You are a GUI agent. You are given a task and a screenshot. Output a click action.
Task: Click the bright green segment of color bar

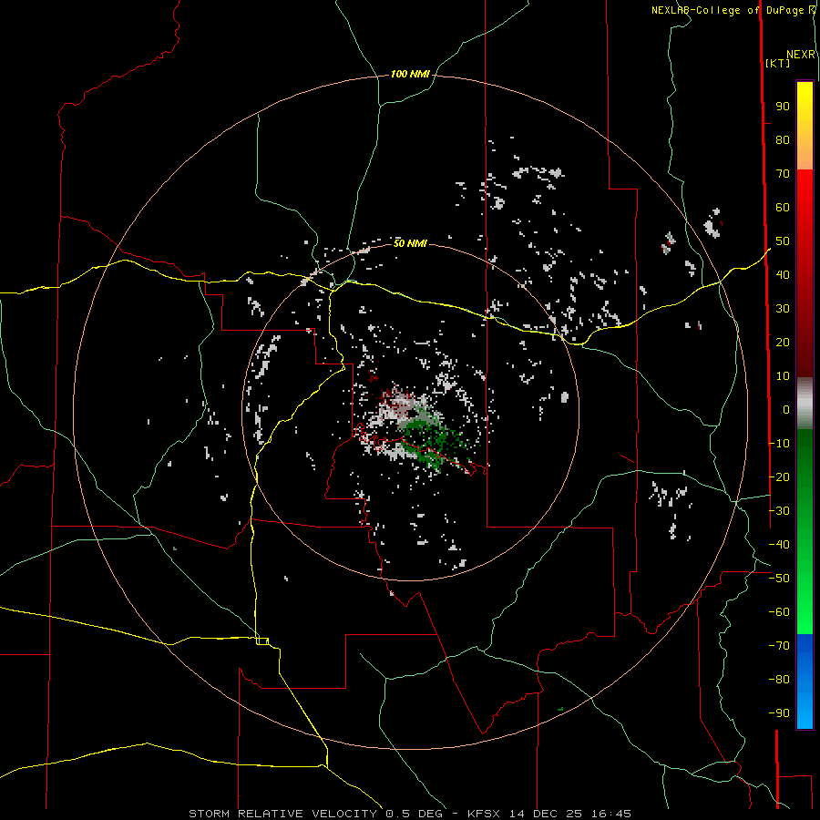point(805,601)
